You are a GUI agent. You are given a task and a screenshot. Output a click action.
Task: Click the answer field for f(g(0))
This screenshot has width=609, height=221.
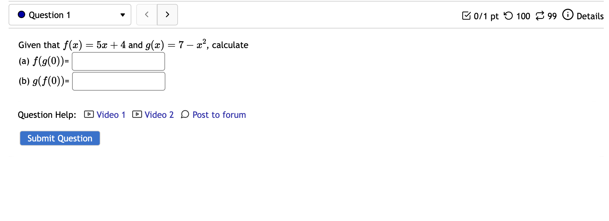pos(118,61)
